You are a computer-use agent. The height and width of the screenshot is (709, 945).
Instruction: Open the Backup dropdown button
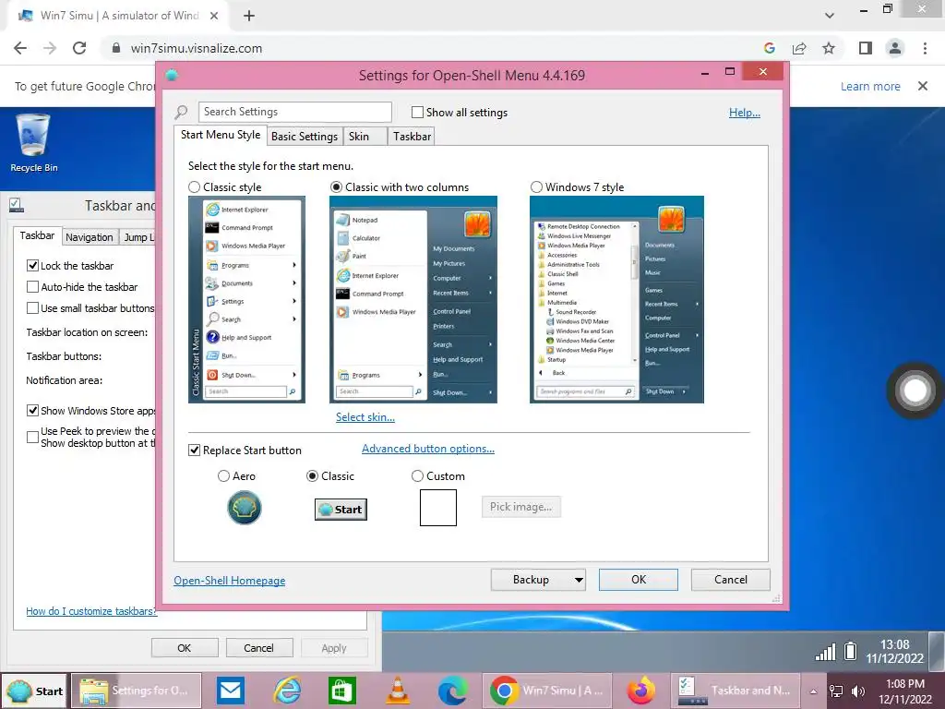click(538, 580)
